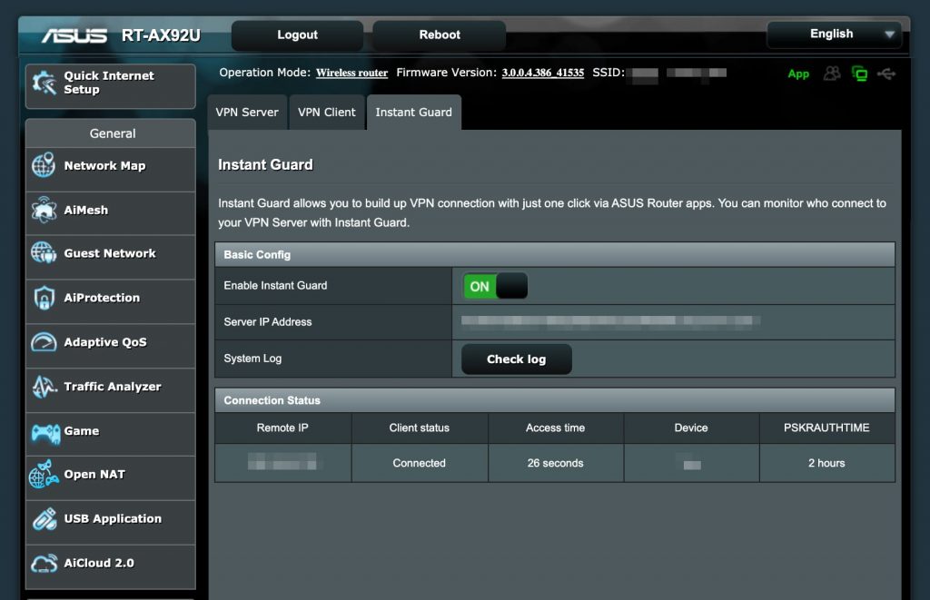Open the English language dropdown
Screen dimensions: 930x600
[x=835, y=34]
